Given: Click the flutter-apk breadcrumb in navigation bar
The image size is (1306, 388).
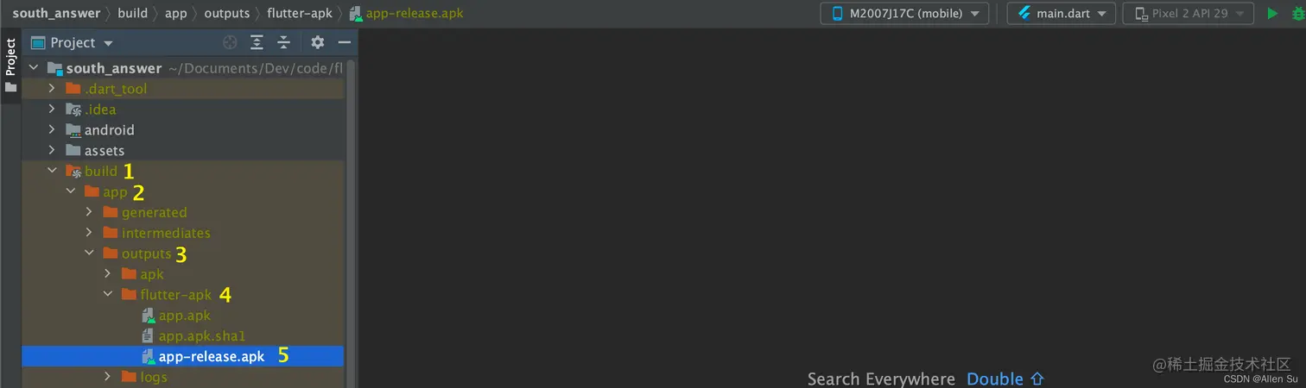Looking at the screenshot, I should click(x=299, y=13).
